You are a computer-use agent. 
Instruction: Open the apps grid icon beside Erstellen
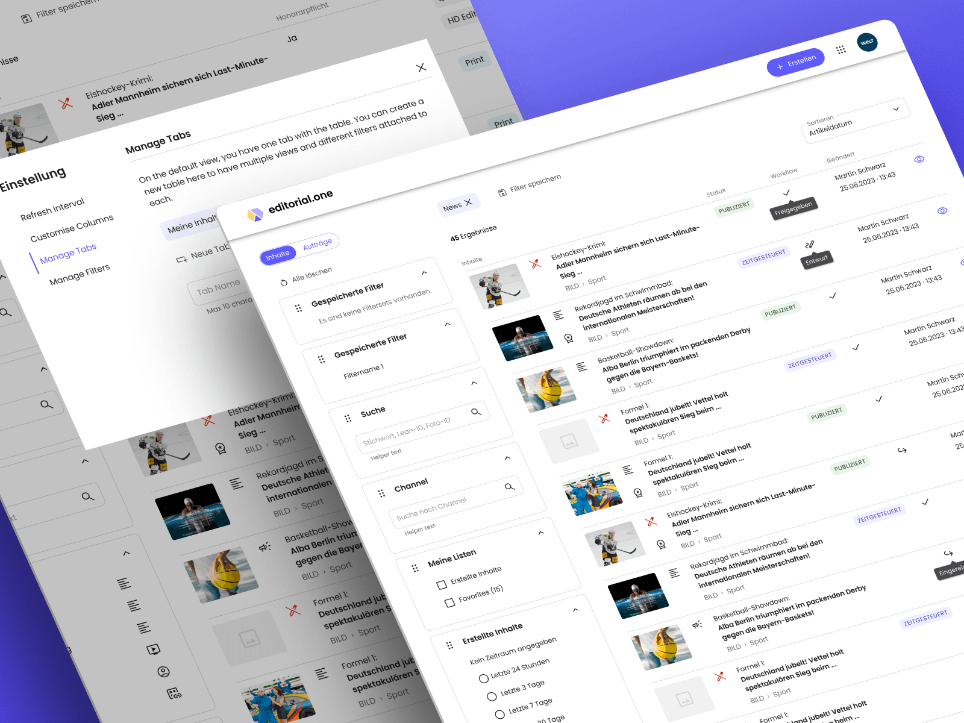click(841, 49)
